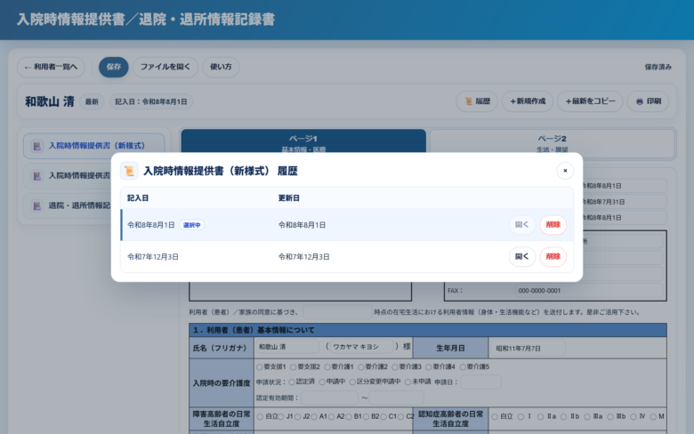Viewport: 694px width, 434px height.
Task: Click the フリガナ field ワカヤマ キヨシ
Action: click(361, 347)
